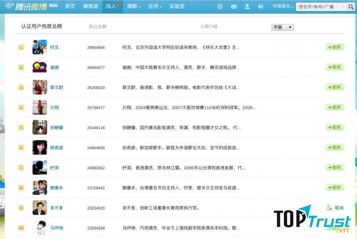Image resolution: width=357 pixels, height=239 pixels.
Task: Follow 舒淇 with 收听 button
Action: coord(335,167)
